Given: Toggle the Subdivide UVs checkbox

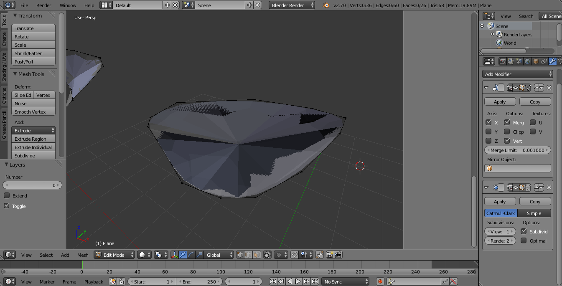Looking at the screenshot, I should pos(524,231).
